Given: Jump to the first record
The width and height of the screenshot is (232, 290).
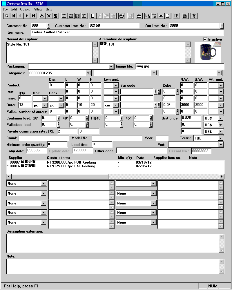Looking at the screenshot, I should [13, 16].
